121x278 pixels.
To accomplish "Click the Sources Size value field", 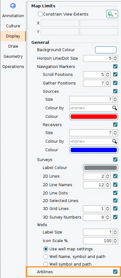I will click(91, 99).
